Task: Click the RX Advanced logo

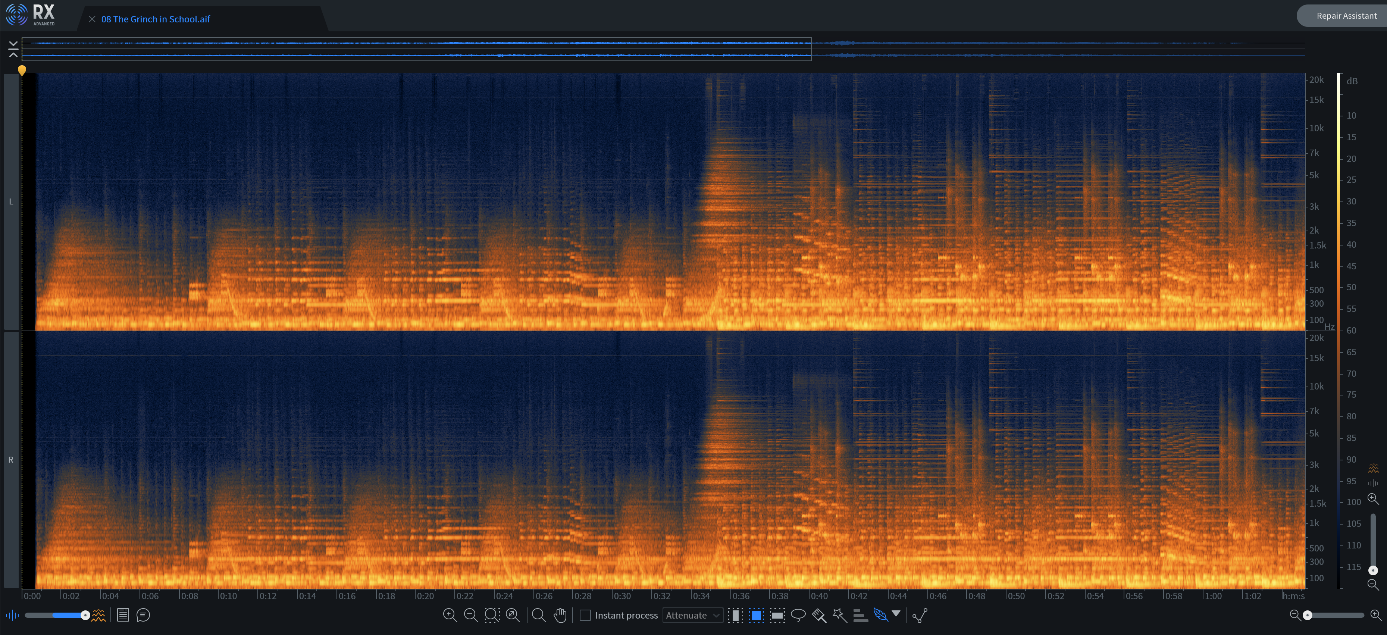Action: (31, 15)
